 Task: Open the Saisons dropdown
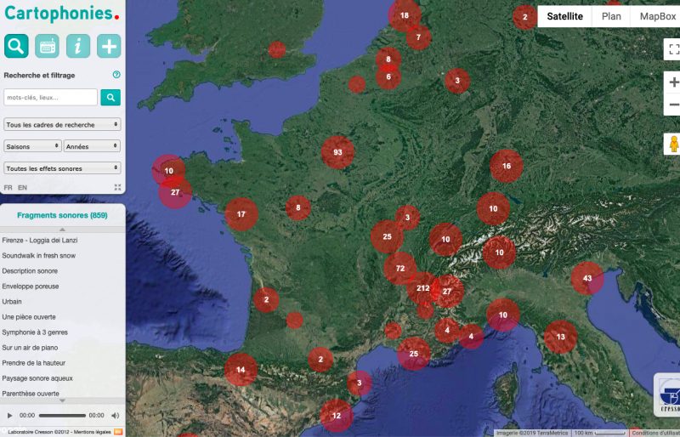tap(33, 146)
